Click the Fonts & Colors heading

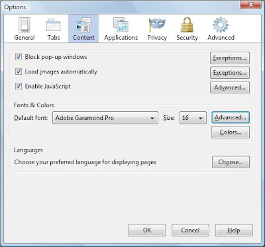34,105
